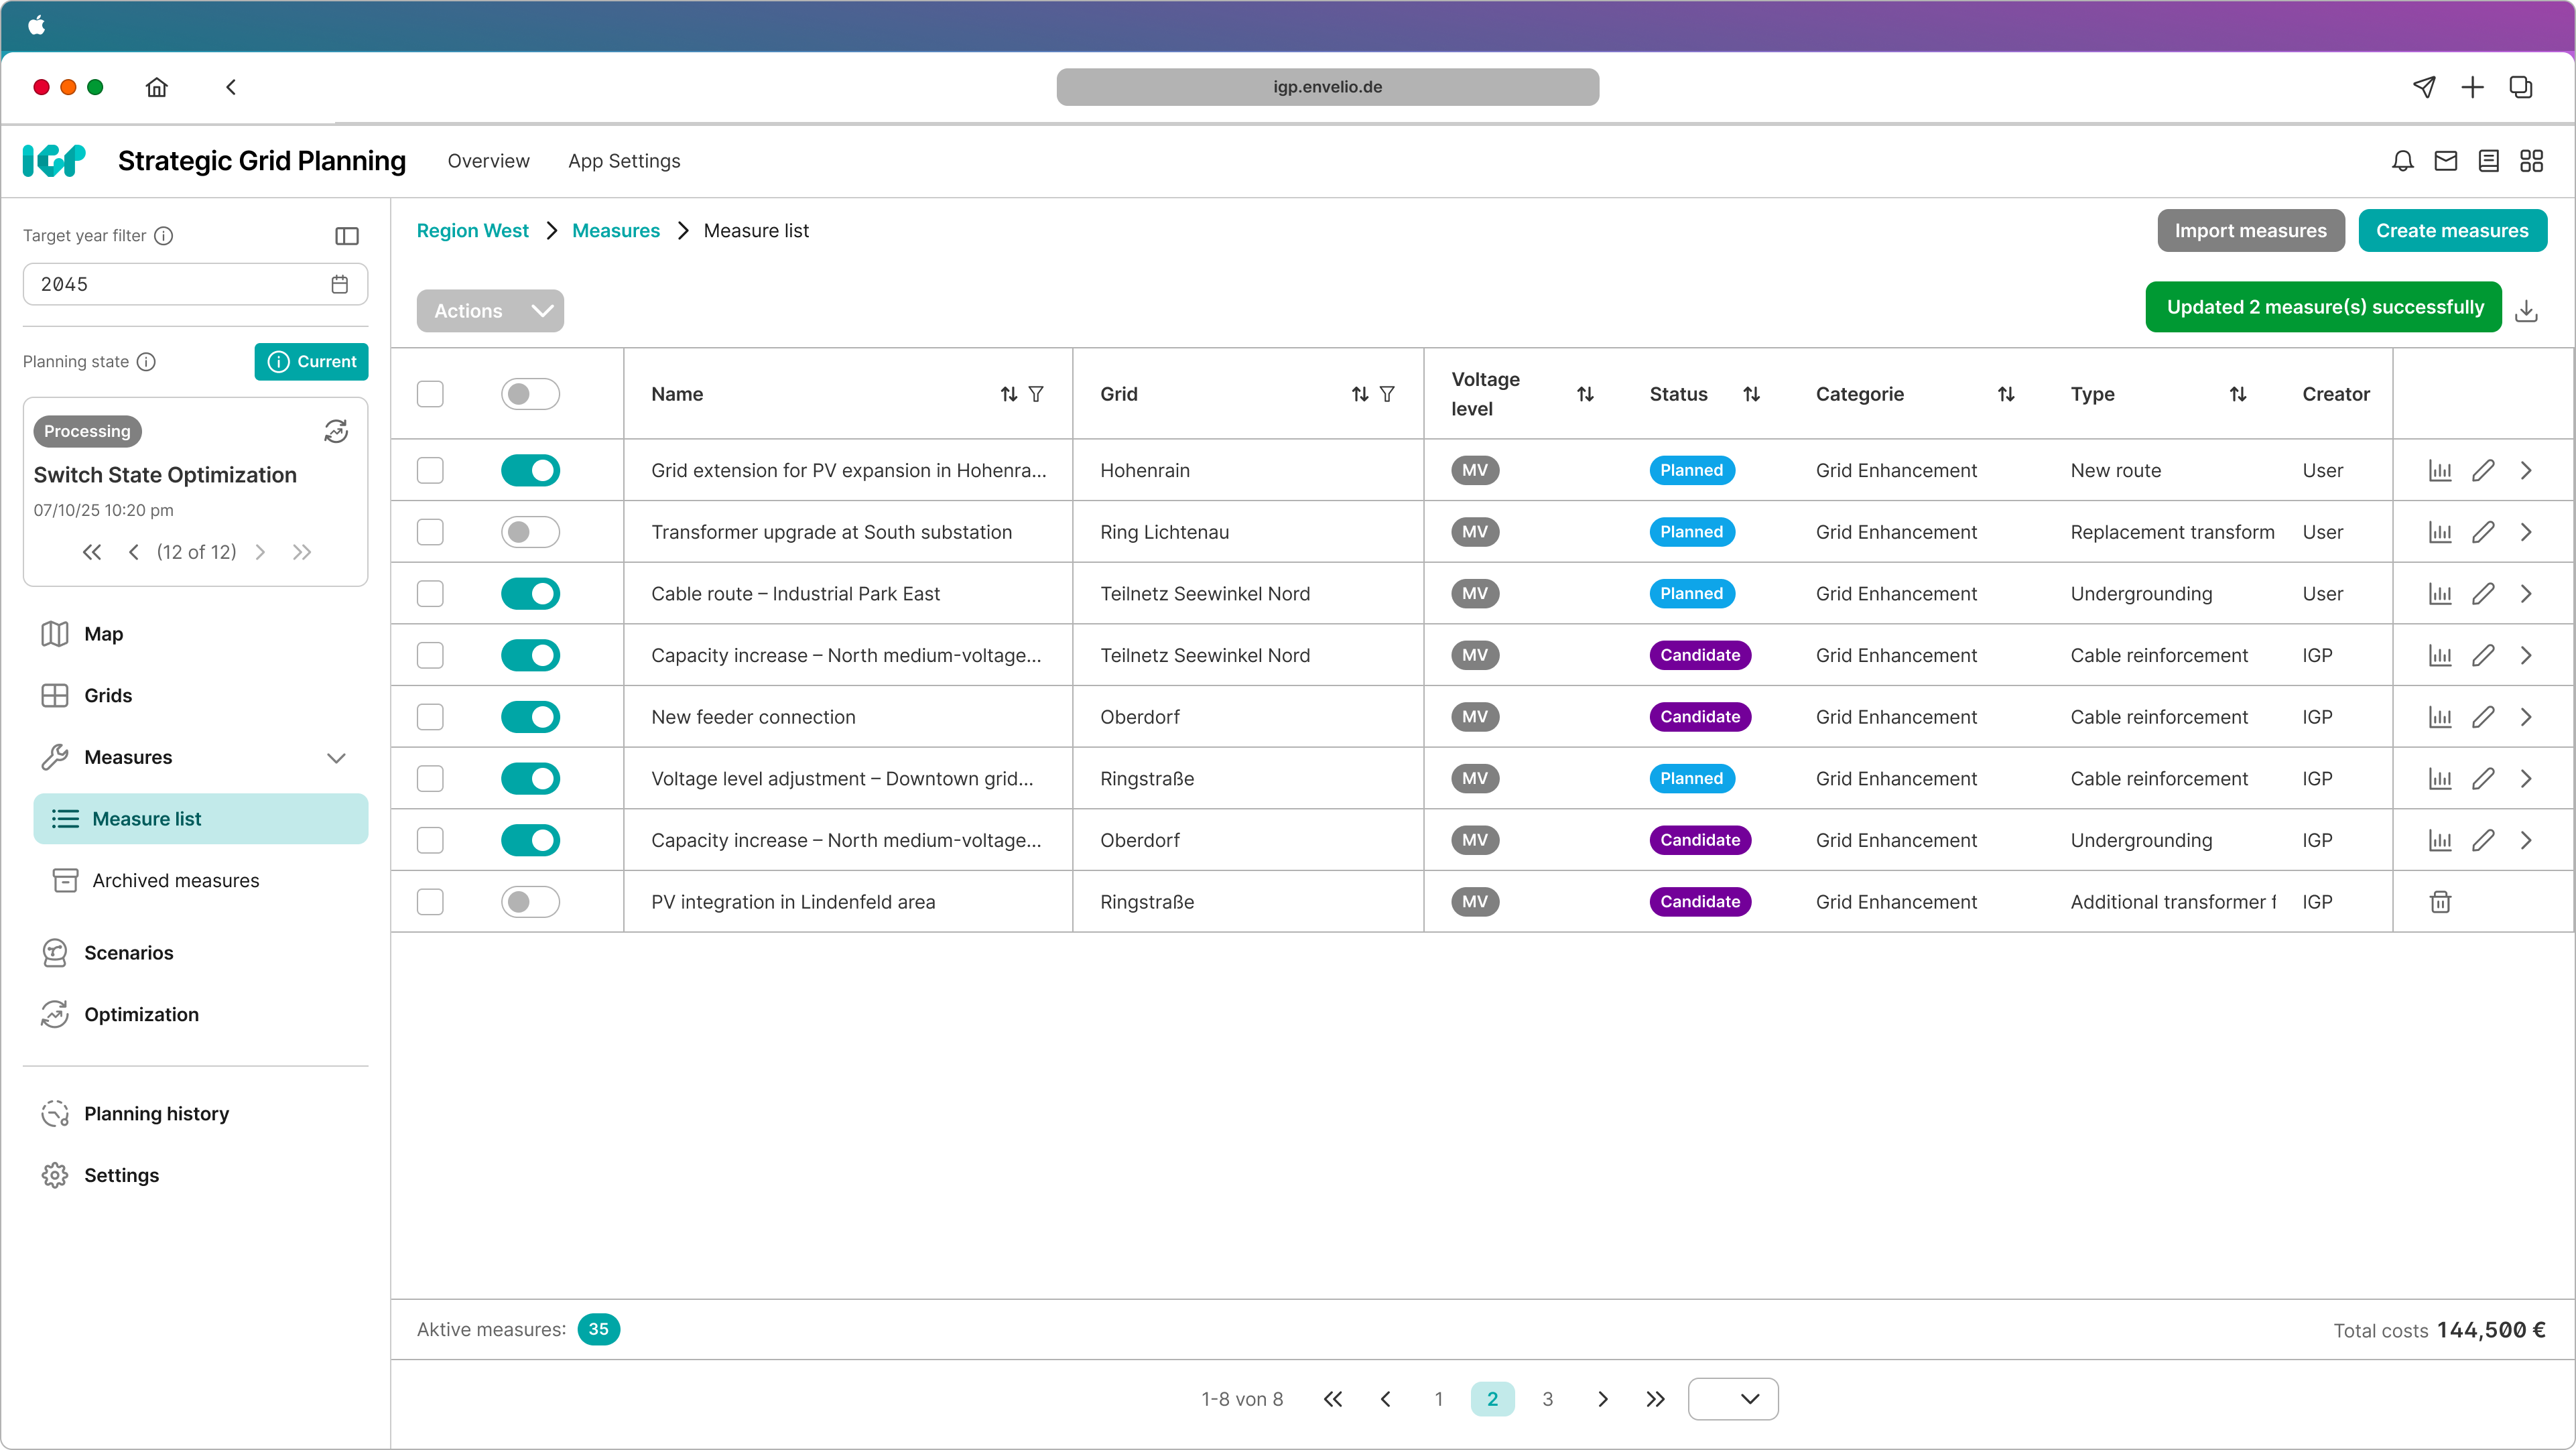Image resolution: width=2576 pixels, height=1450 pixels.
Task: Open Scenarios from the sidebar
Action: pyautogui.click(x=129, y=953)
